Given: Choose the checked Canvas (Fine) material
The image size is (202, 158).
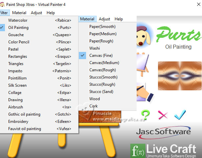Looking at the screenshot, I should pos(108,56).
